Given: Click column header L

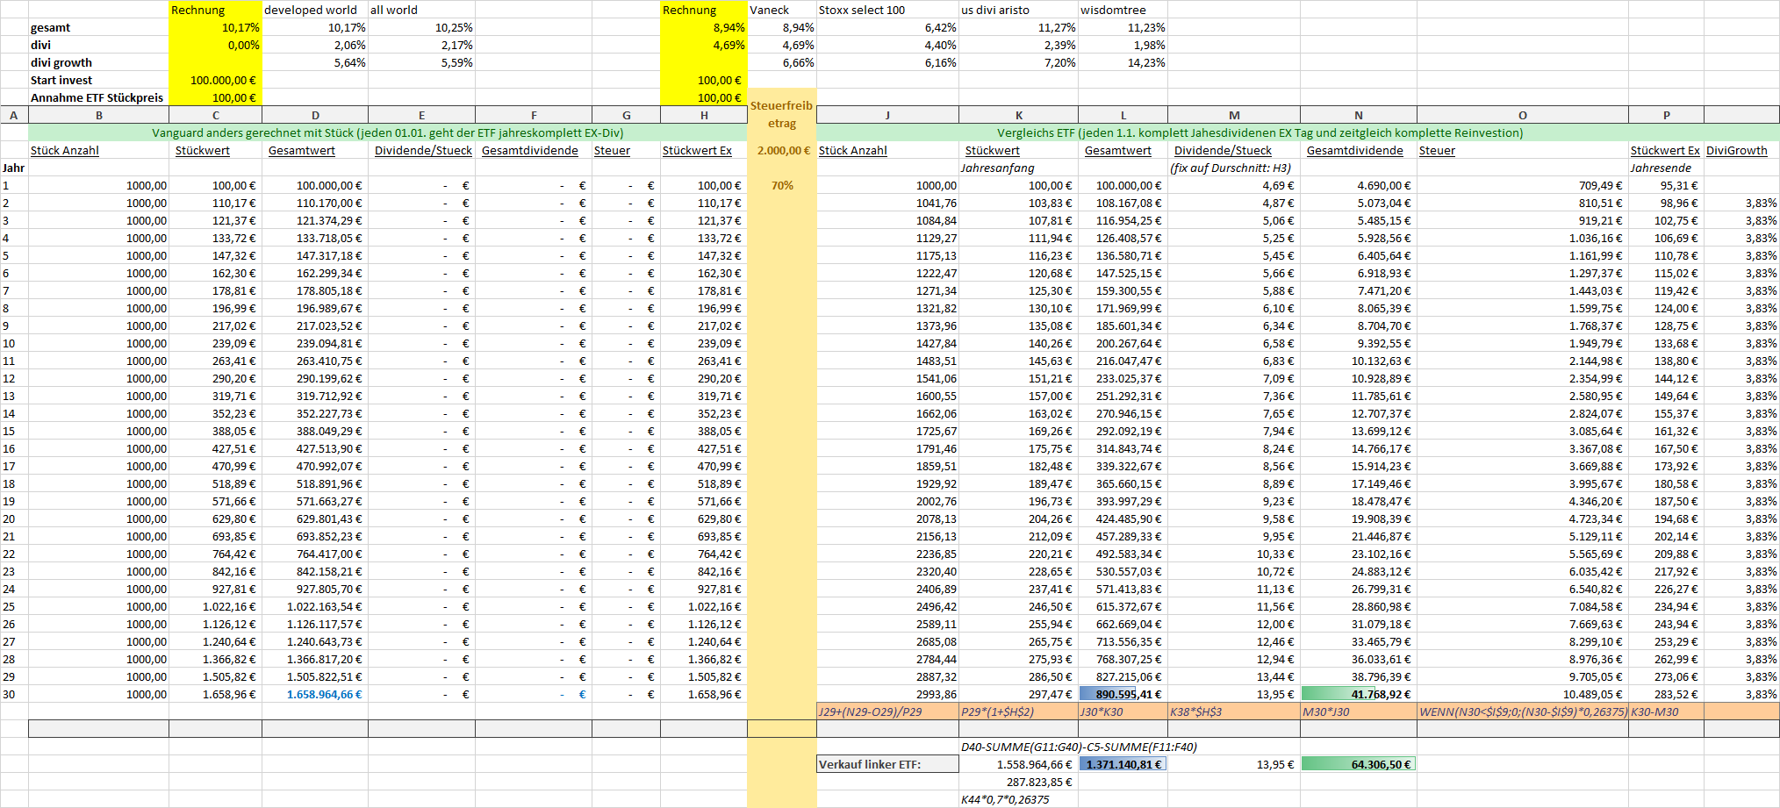Looking at the screenshot, I should click(1123, 115).
